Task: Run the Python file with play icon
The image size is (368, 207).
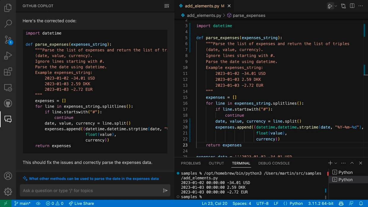Action: pyautogui.click(x=330, y=6)
